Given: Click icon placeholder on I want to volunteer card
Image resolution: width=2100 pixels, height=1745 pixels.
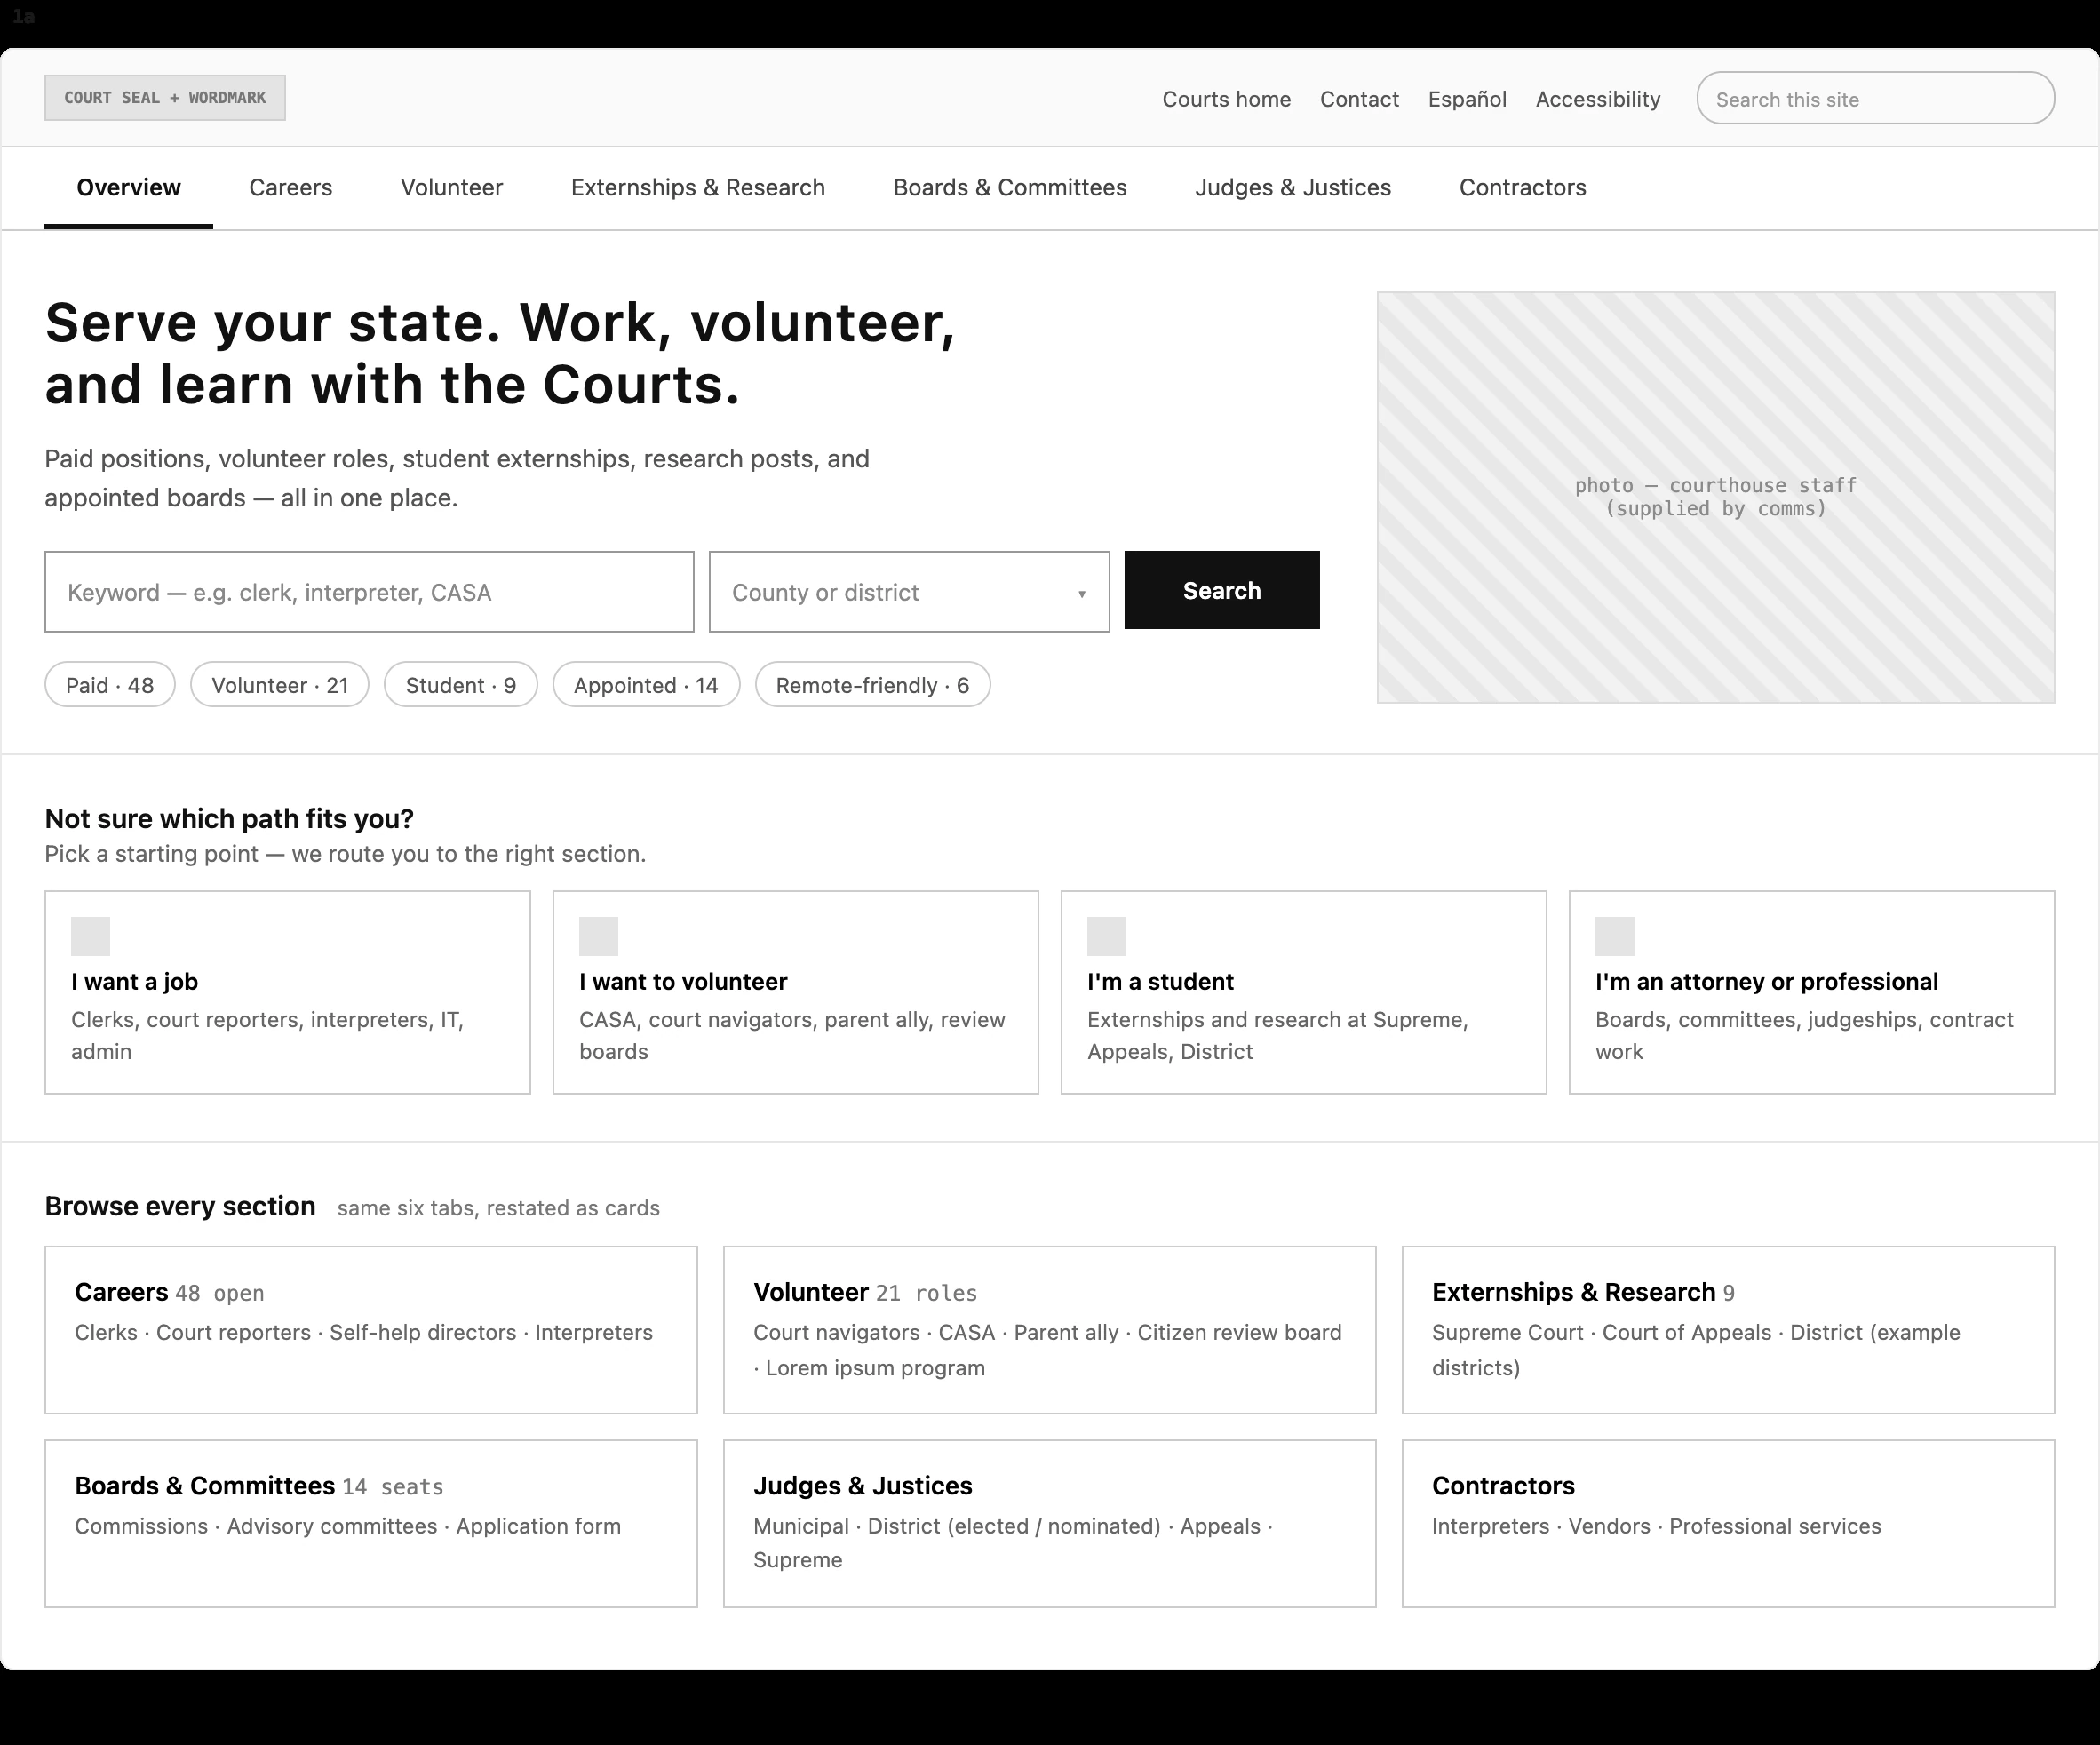Looking at the screenshot, I should point(598,936).
